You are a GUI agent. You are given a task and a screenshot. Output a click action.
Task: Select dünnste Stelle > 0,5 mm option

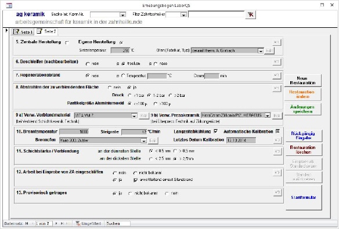(175, 151)
